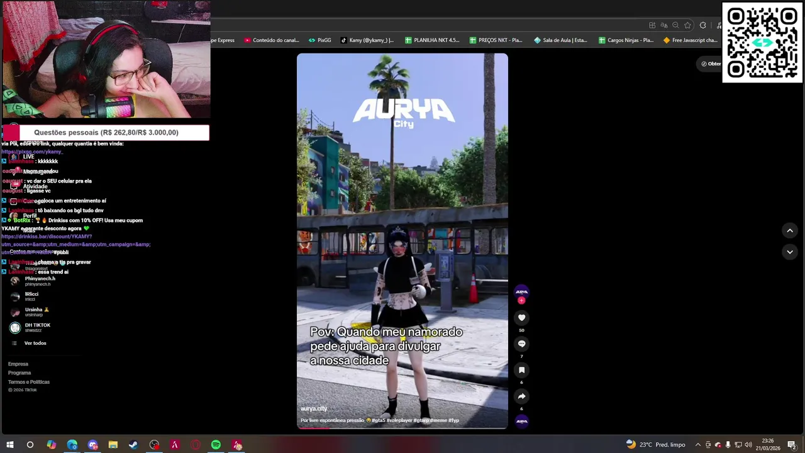Open lilricci account in sidebar
Screen dimensions: 805x453
tap(24, 296)
